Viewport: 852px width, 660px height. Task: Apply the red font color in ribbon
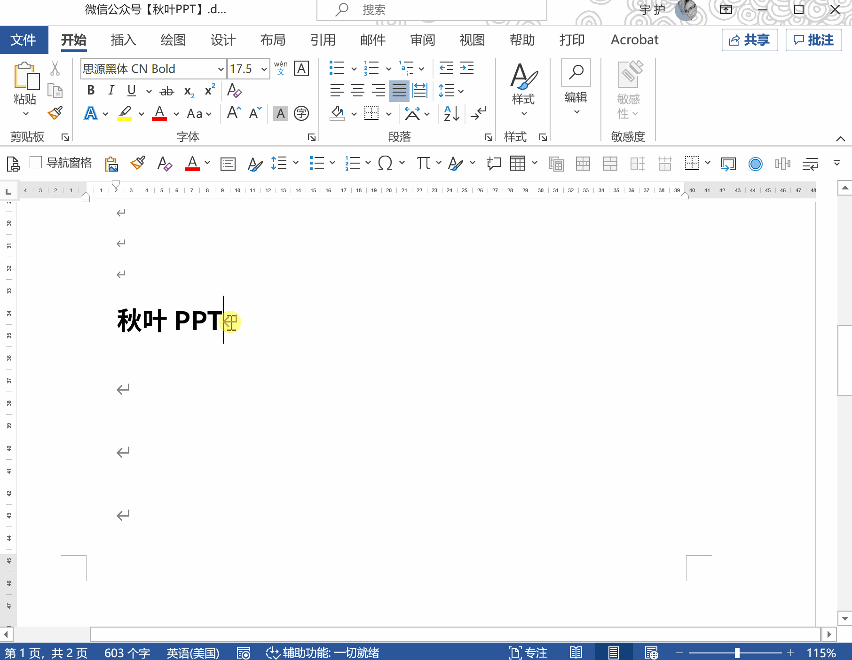[159, 113]
